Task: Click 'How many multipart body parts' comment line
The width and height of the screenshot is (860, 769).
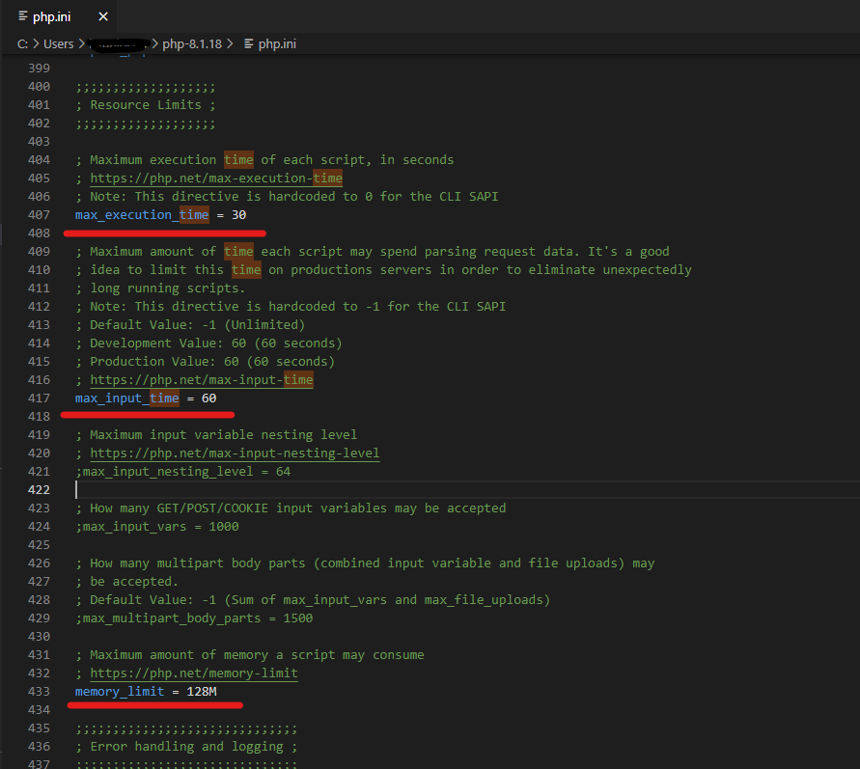Action: pos(365,563)
